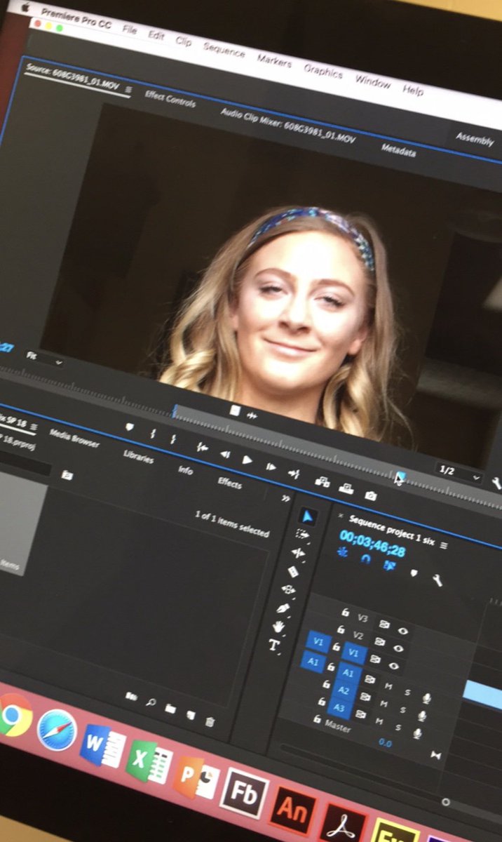Enable voice-over record on A1

pyautogui.click(x=426, y=700)
